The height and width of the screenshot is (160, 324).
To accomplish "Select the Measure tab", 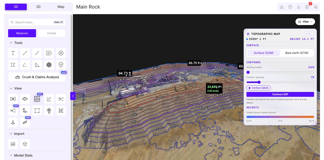I will point(22,33).
